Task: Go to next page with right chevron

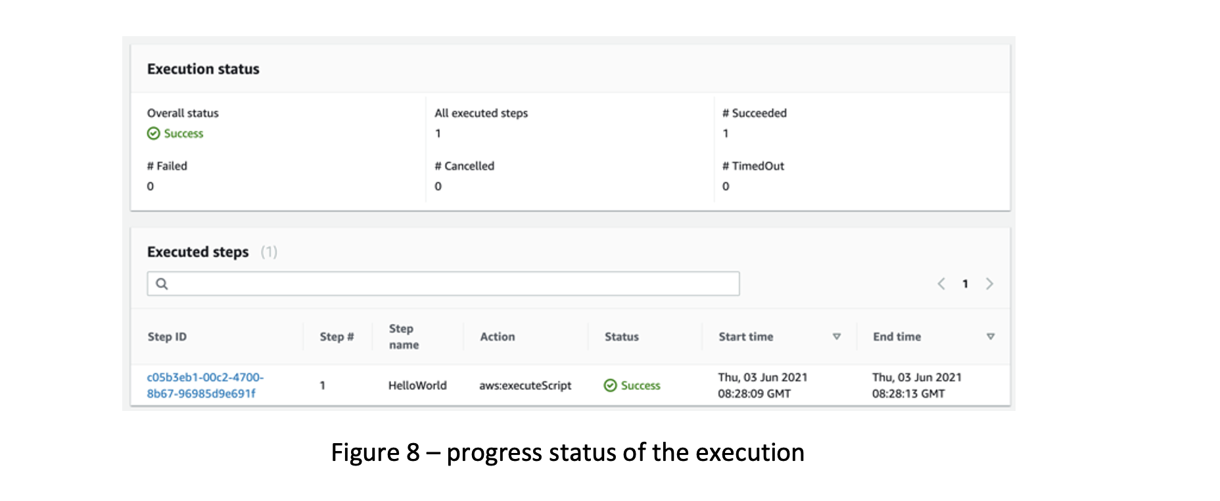Action: (x=989, y=283)
